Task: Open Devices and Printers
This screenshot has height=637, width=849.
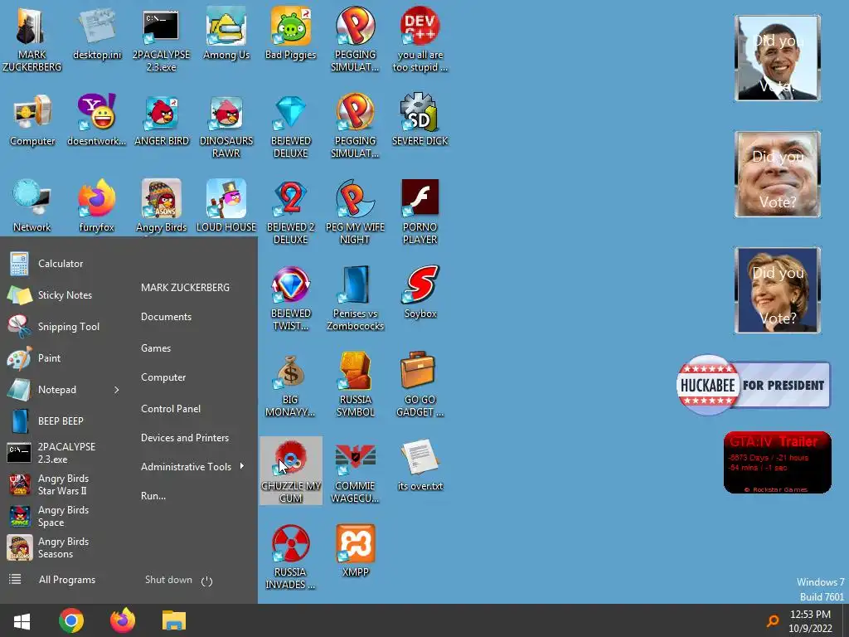Action: [185, 438]
